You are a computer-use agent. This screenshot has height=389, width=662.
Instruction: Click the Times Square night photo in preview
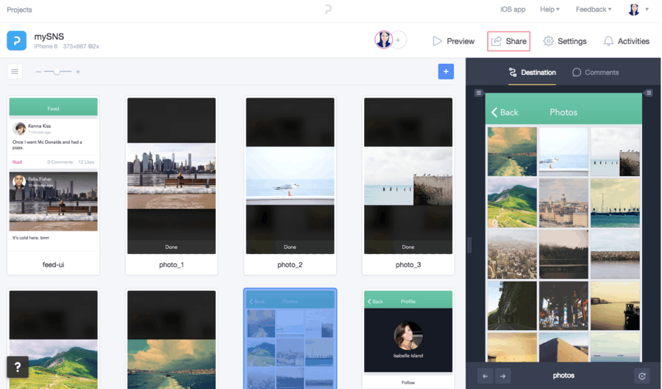point(563,306)
